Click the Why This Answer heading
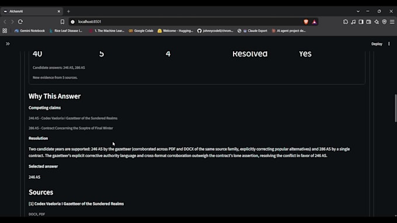Screen dimensions: 397x223 click(54, 96)
